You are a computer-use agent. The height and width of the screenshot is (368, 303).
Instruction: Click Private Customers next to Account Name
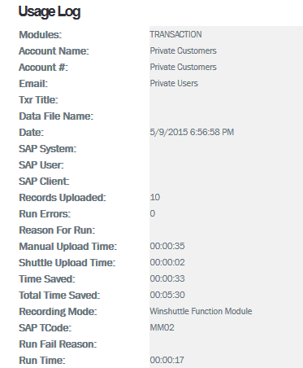point(184,50)
